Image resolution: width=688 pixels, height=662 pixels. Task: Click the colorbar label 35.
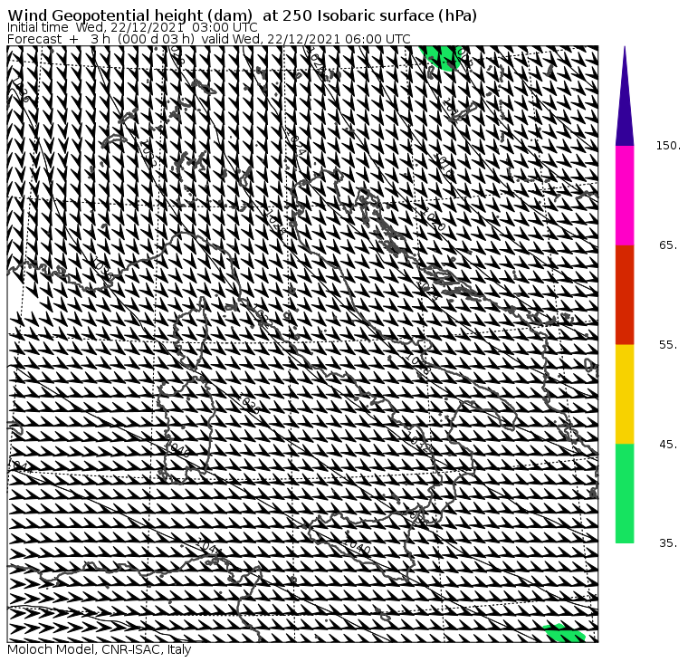point(668,543)
